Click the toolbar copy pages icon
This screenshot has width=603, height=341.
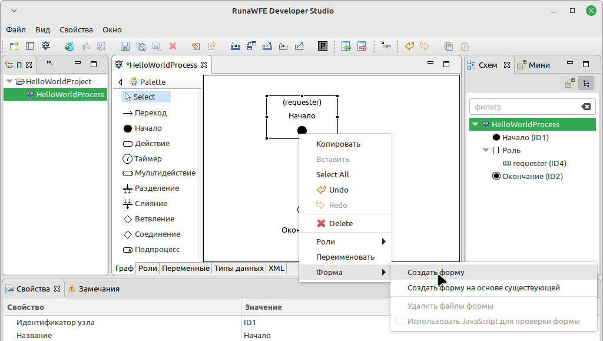[x=448, y=46]
